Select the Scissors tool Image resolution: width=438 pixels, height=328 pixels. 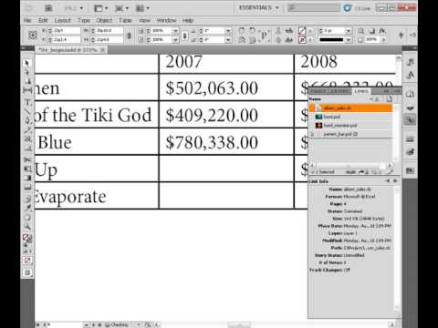click(x=27, y=159)
